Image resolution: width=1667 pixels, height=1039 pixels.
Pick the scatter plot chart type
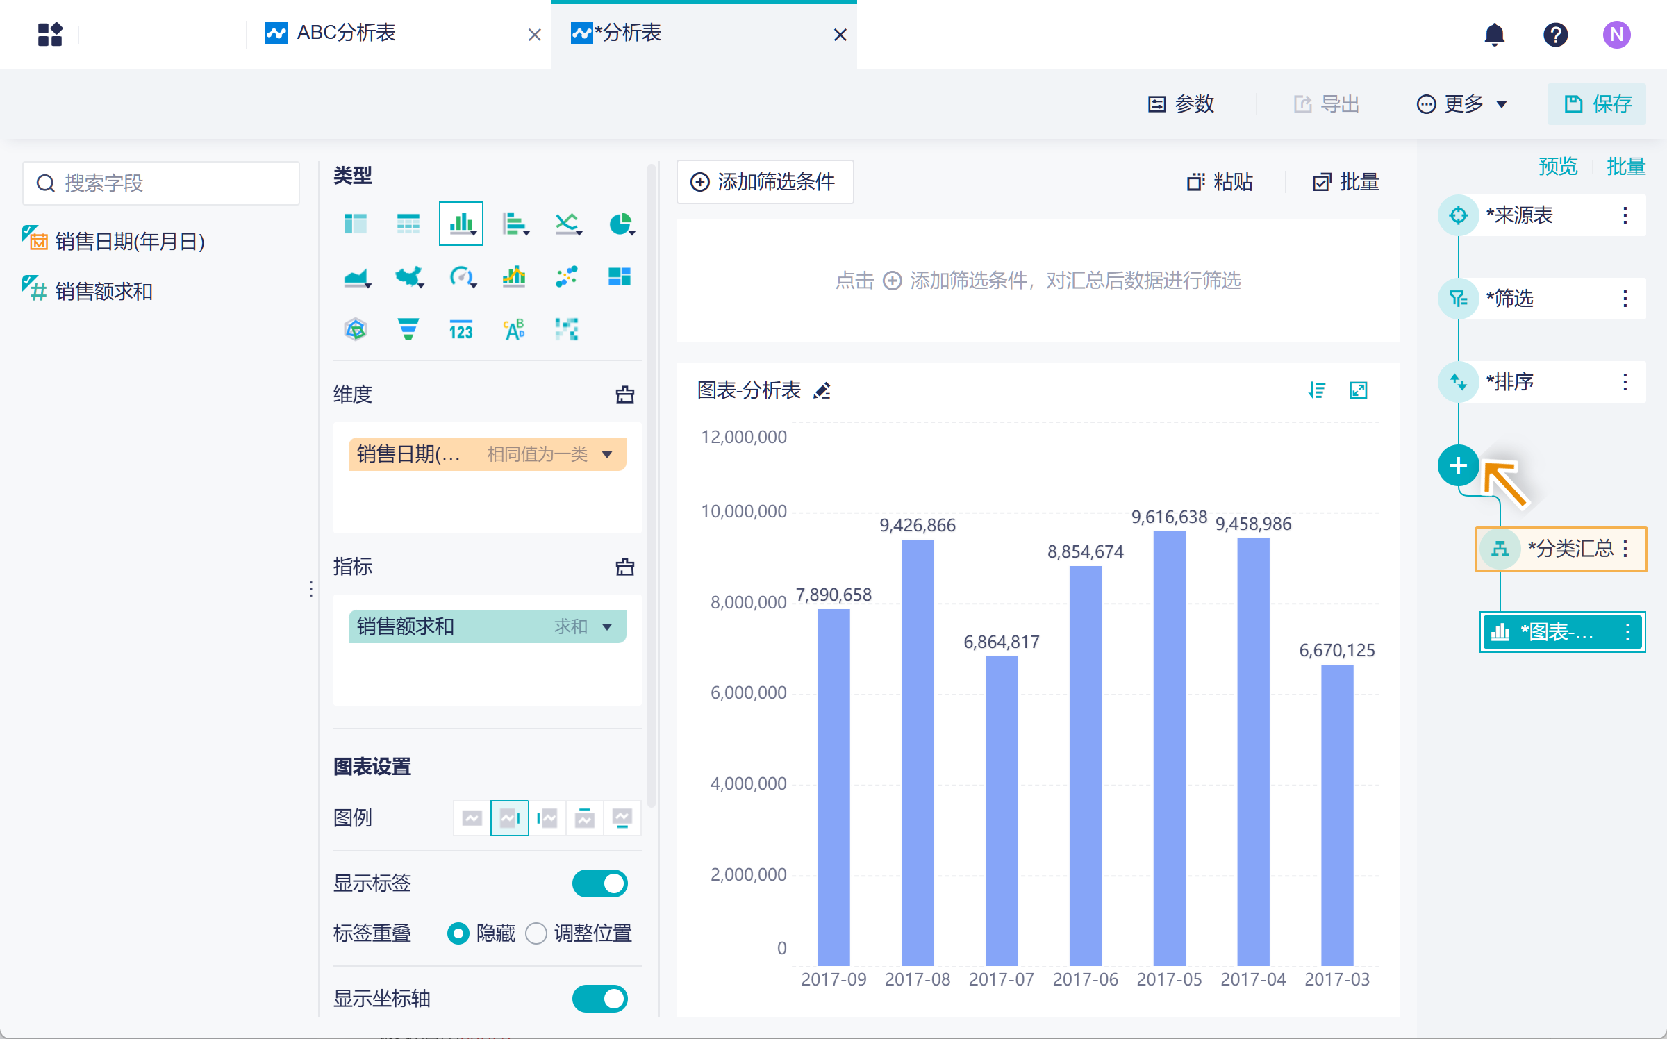click(567, 277)
